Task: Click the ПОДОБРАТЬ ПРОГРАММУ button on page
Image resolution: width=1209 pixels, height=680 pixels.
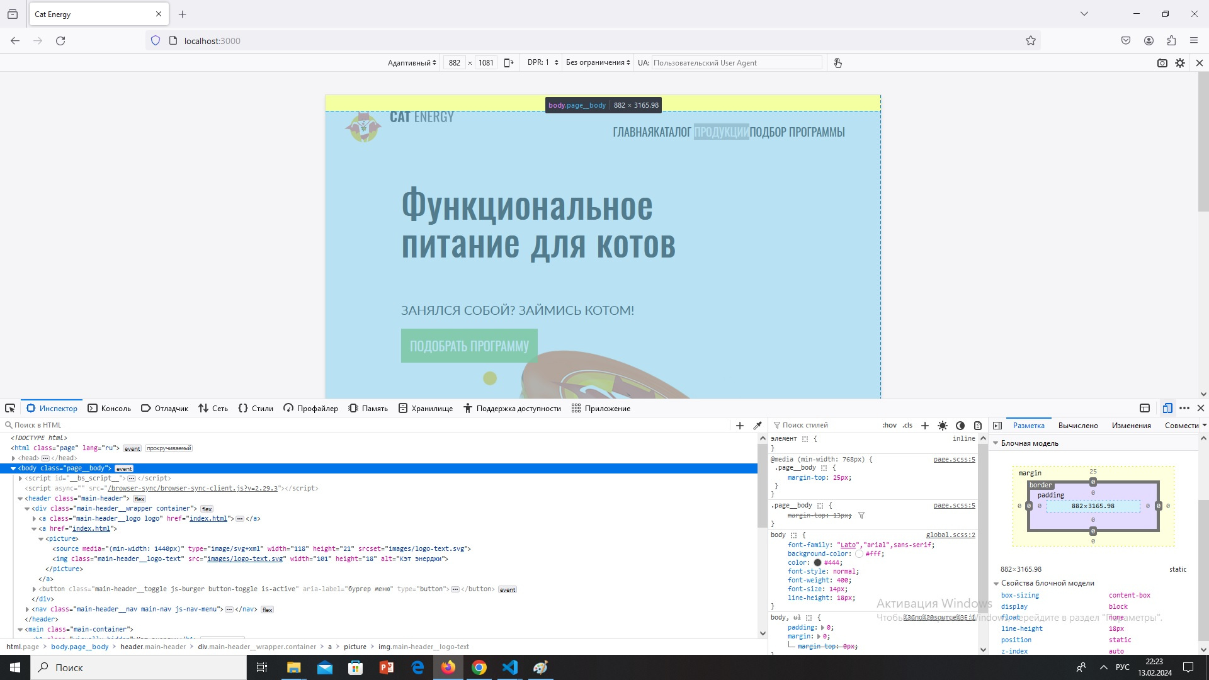Action: click(x=469, y=346)
